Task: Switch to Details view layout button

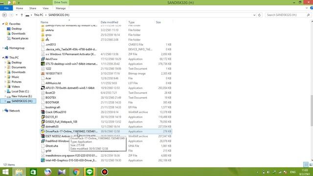Action: (306, 165)
